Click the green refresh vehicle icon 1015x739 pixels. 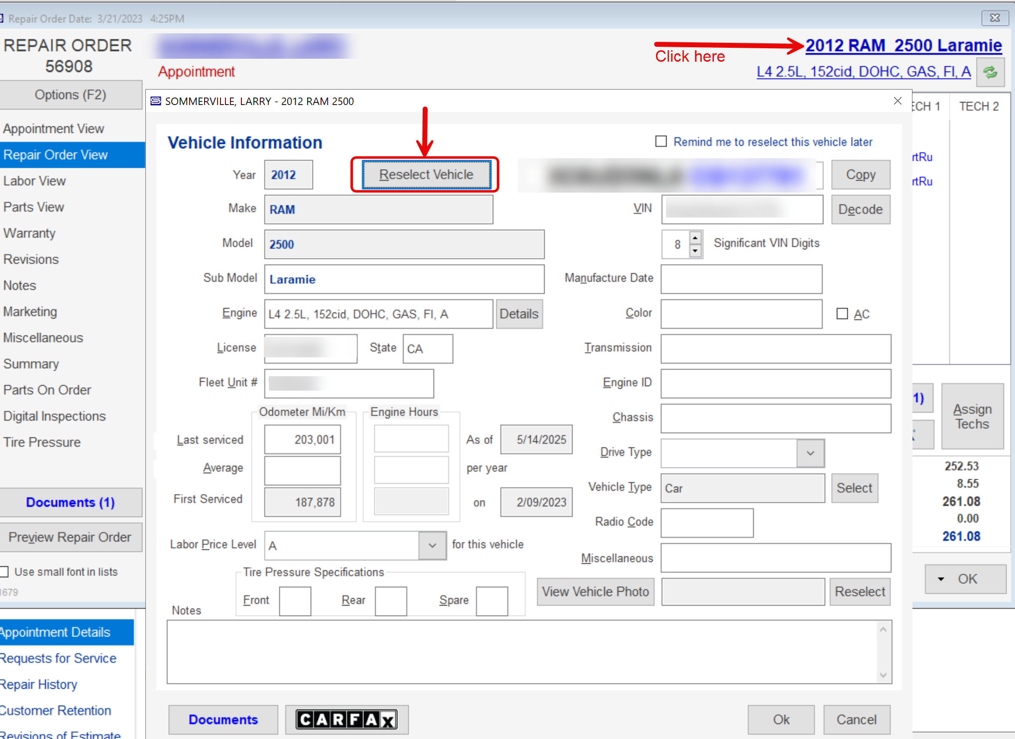tap(990, 72)
